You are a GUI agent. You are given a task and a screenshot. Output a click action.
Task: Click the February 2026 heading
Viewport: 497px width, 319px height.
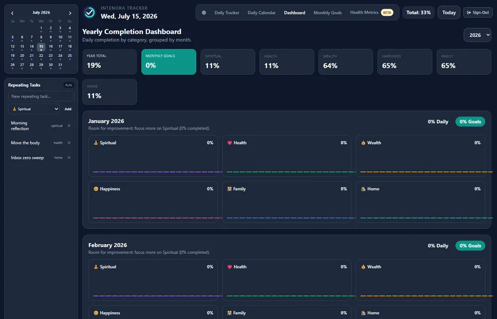click(107, 245)
